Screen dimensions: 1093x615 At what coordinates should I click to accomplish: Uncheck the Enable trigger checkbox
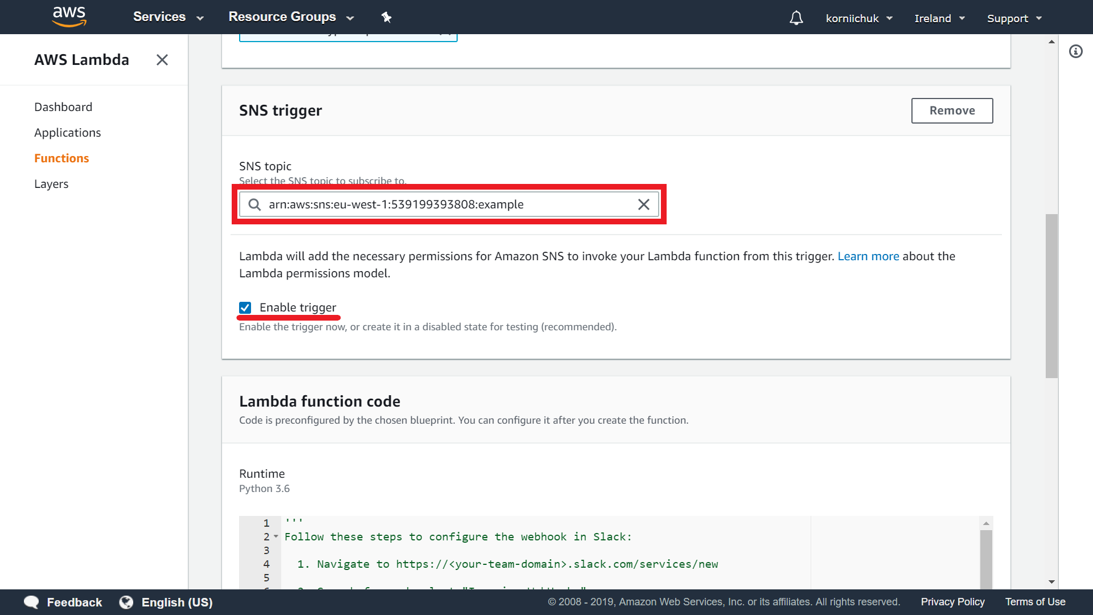click(245, 308)
